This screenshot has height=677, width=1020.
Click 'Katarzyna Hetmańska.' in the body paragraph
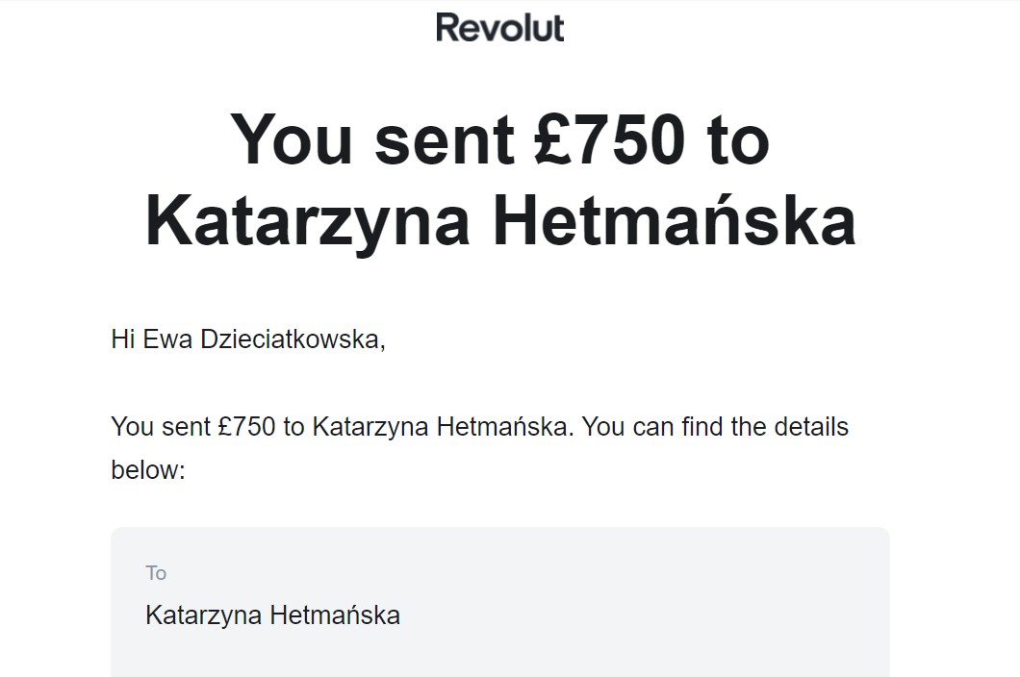(x=443, y=427)
